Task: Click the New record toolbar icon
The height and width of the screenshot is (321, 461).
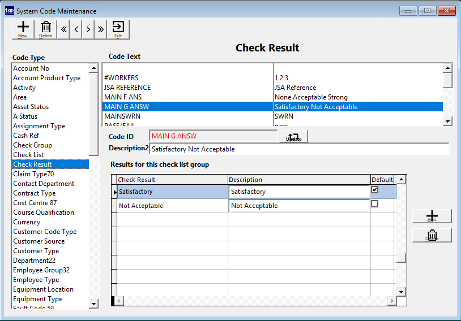Action: (x=23, y=29)
